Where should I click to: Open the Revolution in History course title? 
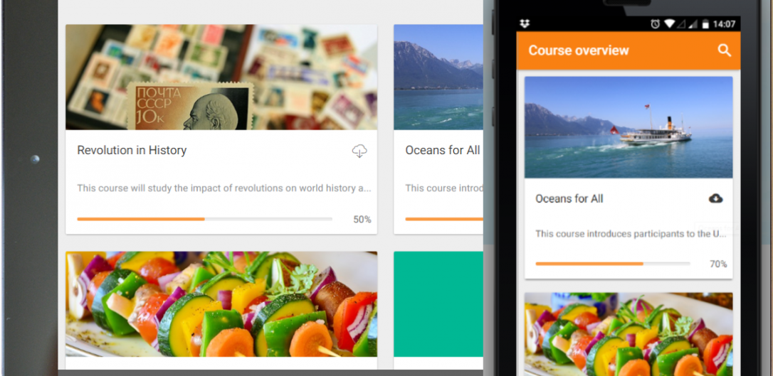[132, 150]
